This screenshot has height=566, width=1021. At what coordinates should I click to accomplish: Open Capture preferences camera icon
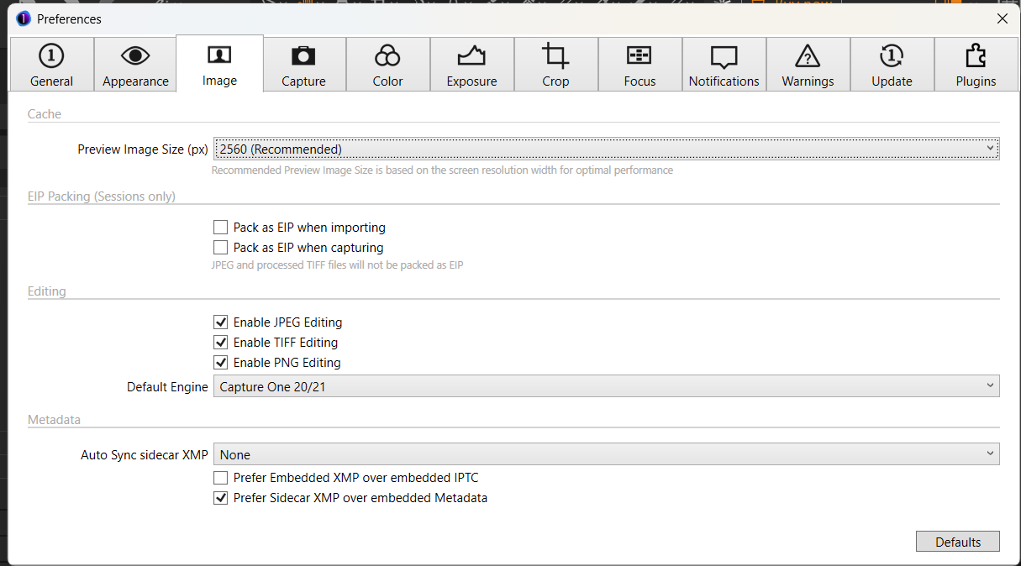(303, 56)
